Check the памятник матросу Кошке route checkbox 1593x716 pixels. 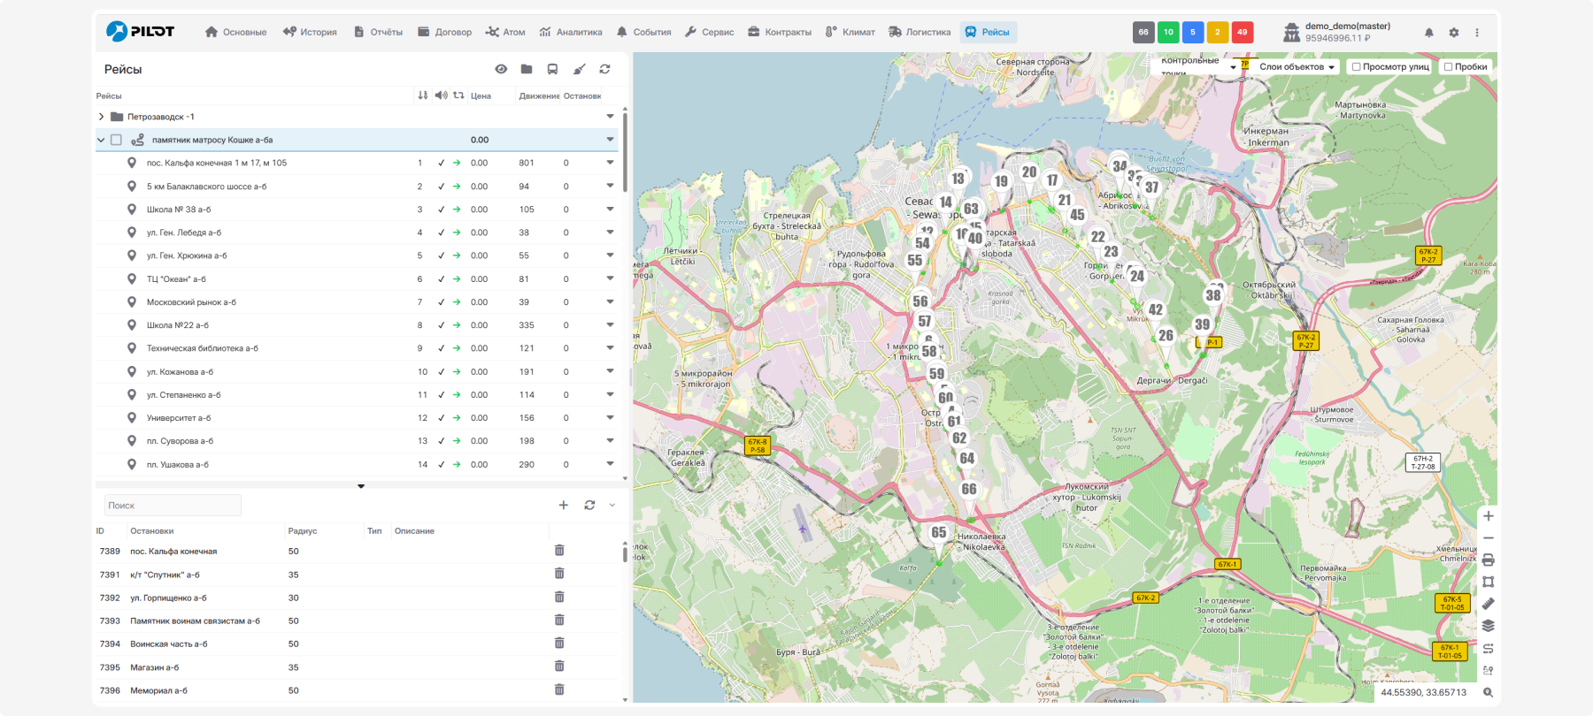[116, 140]
